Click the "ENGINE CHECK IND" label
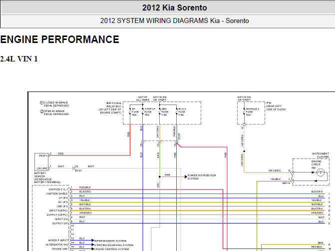The width and height of the screenshot is (335, 251). [316, 164]
